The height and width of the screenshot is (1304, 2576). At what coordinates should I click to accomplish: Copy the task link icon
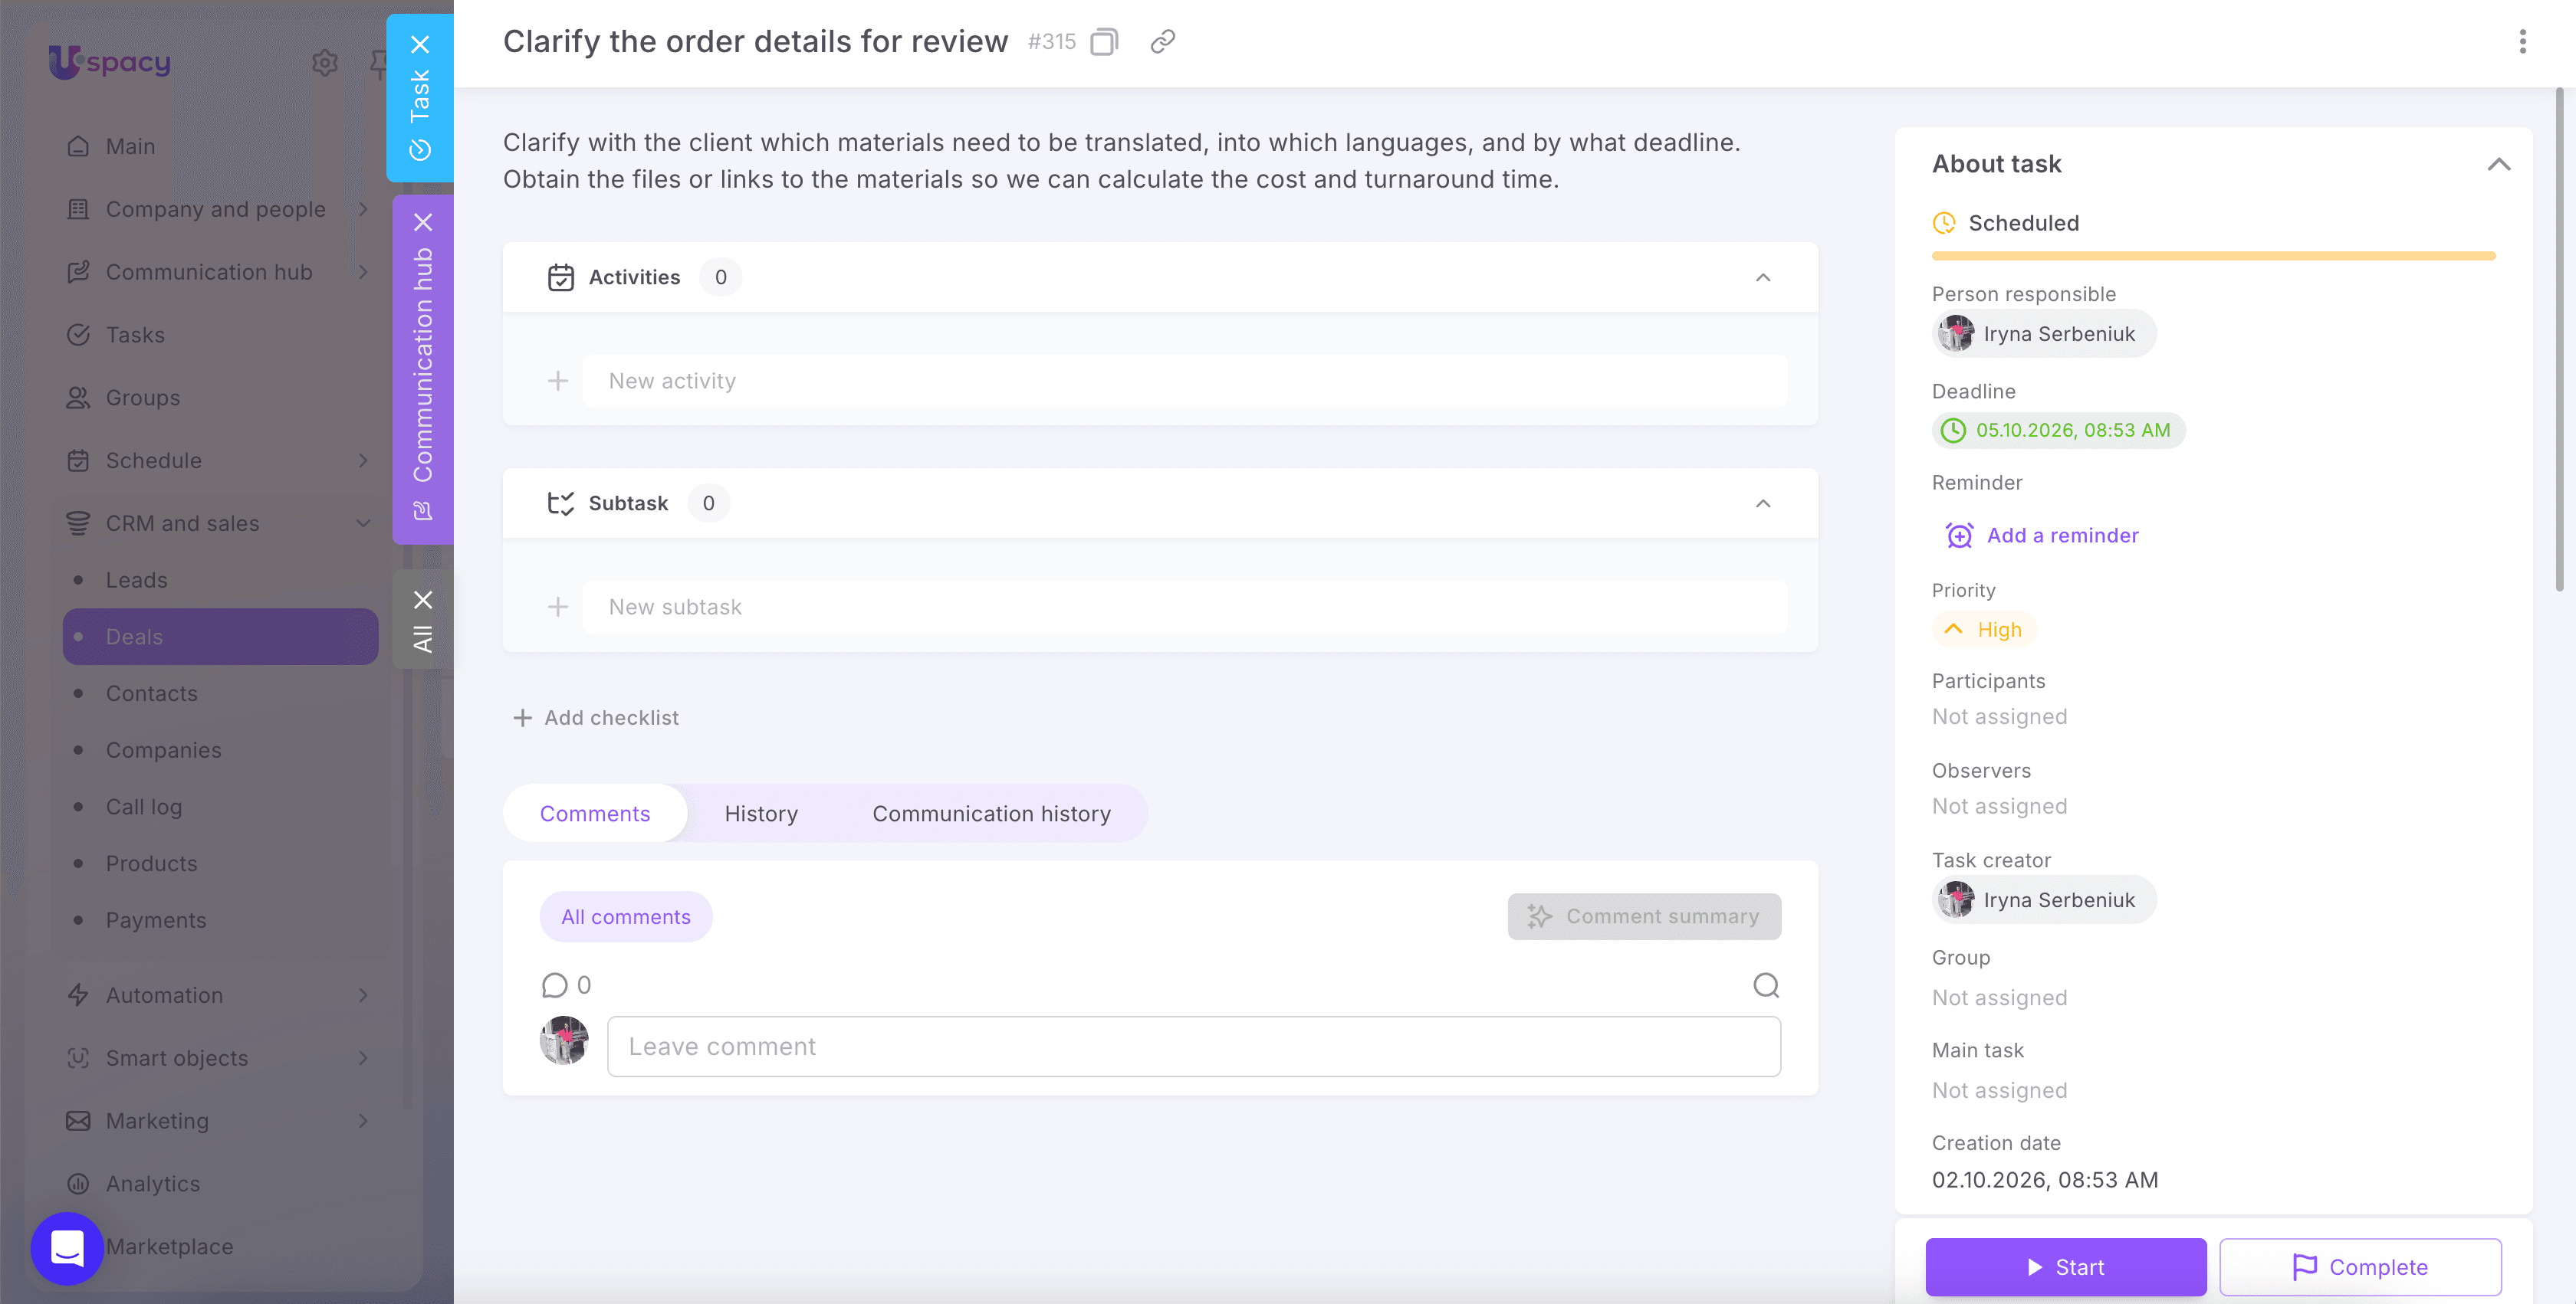coord(1162,42)
